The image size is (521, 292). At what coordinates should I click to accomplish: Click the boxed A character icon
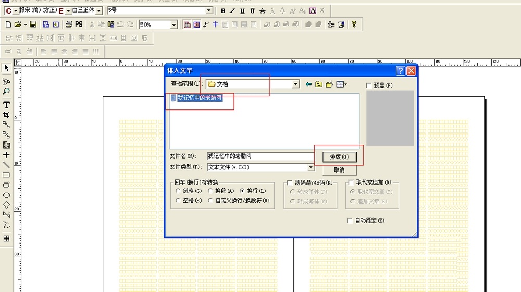coord(313,10)
